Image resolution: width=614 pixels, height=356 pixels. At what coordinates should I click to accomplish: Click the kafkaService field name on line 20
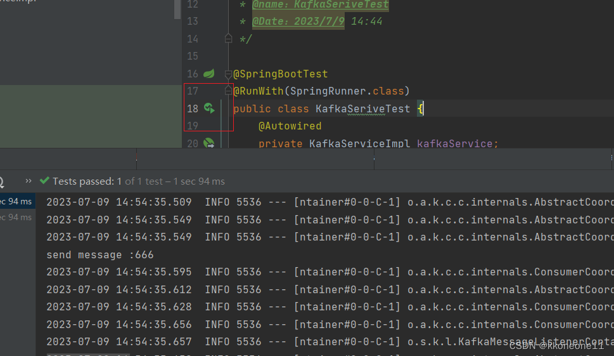[454, 143]
